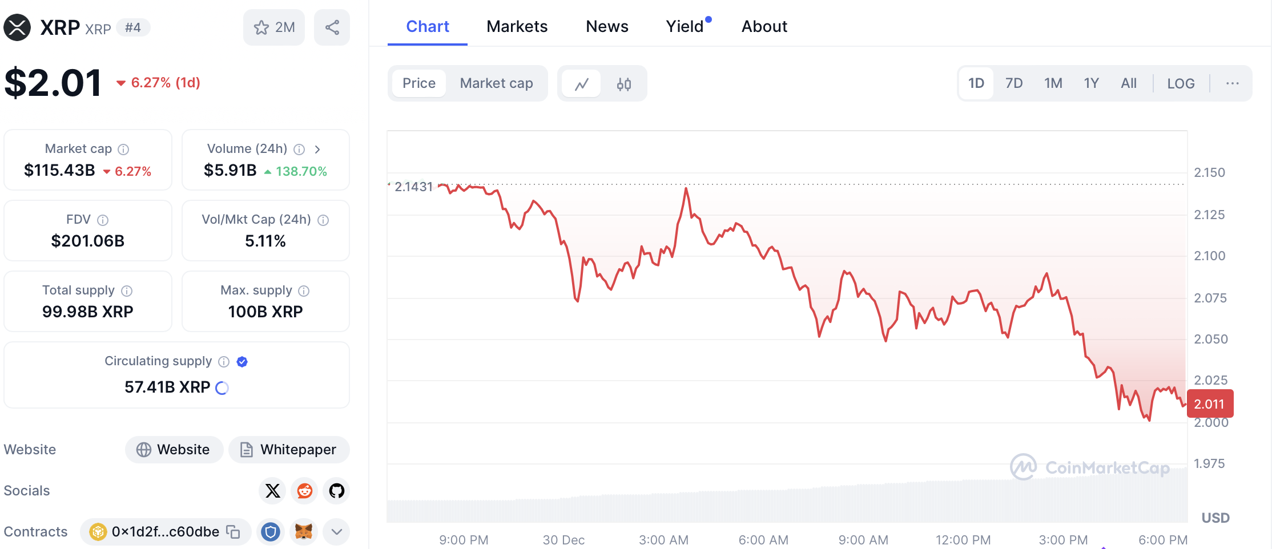Image resolution: width=1272 pixels, height=549 pixels.
Task: Toggle the LOG scale option
Action: pos(1181,84)
